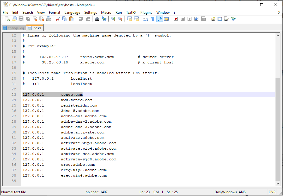
Task: Click the vertical scrollbar down arrow
Action: click(x=278, y=183)
